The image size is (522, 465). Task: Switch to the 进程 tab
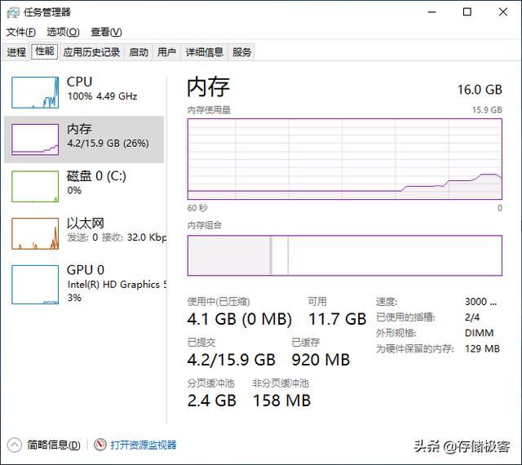[x=16, y=52]
